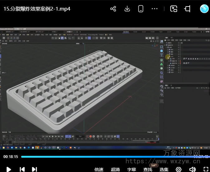Open the player settings ring icon
210x172 pixels.
[x=179, y=169]
